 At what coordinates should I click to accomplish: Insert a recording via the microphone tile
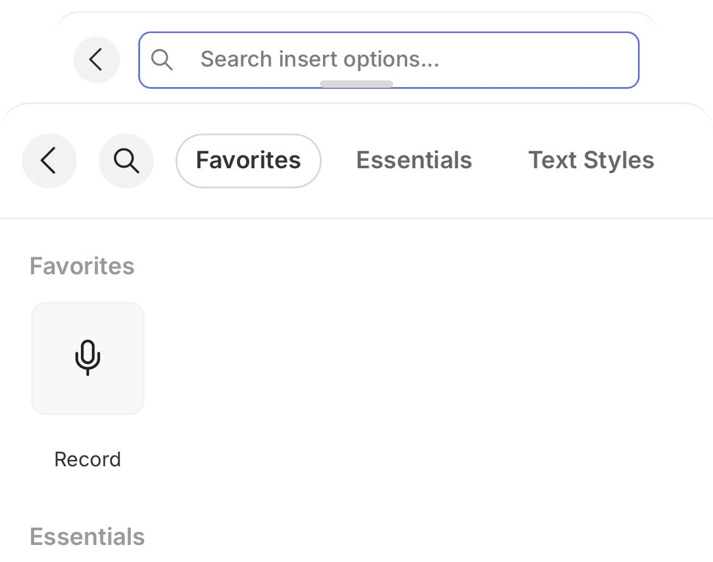pos(88,358)
